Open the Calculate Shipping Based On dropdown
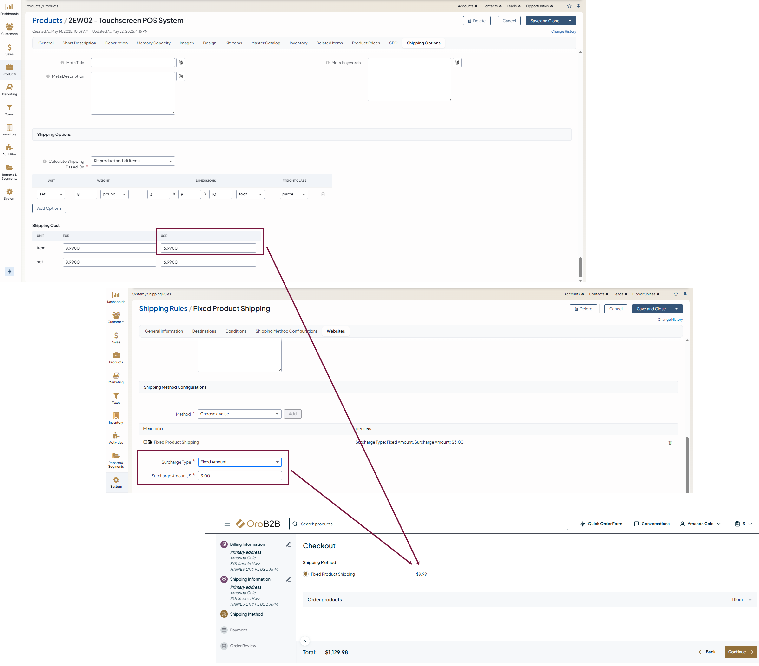This screenshot has height=666, width=759. pyautogui.click(x=133, y=161)
